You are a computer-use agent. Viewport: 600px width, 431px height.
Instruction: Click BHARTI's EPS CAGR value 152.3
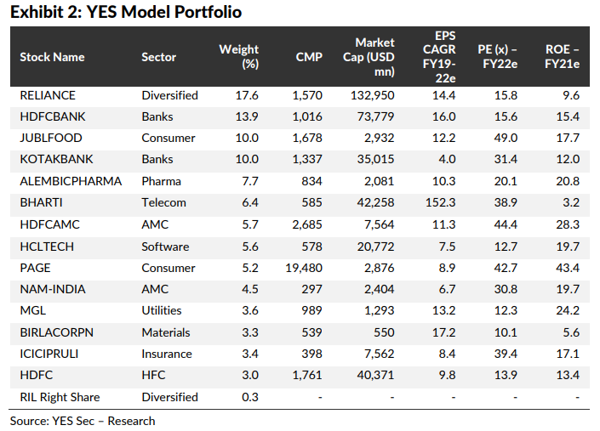coord(442,202)
